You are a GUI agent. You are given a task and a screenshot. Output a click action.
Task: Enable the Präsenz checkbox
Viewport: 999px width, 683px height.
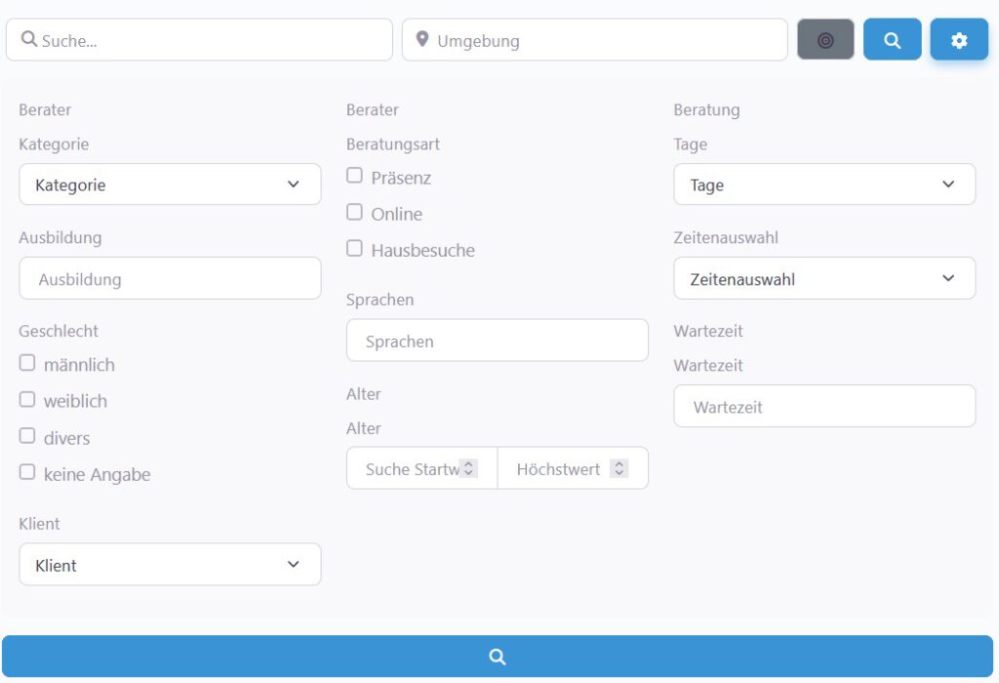[x=355, y=177]
